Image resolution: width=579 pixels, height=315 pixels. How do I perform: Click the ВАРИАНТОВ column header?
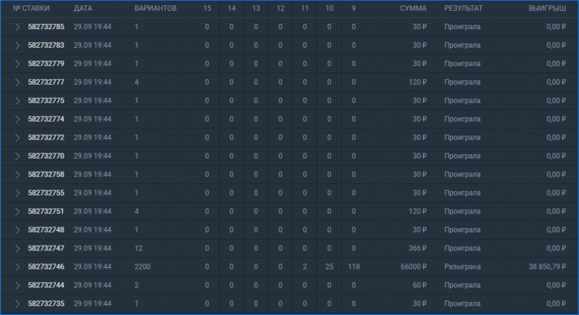click(x=156, y=8)
